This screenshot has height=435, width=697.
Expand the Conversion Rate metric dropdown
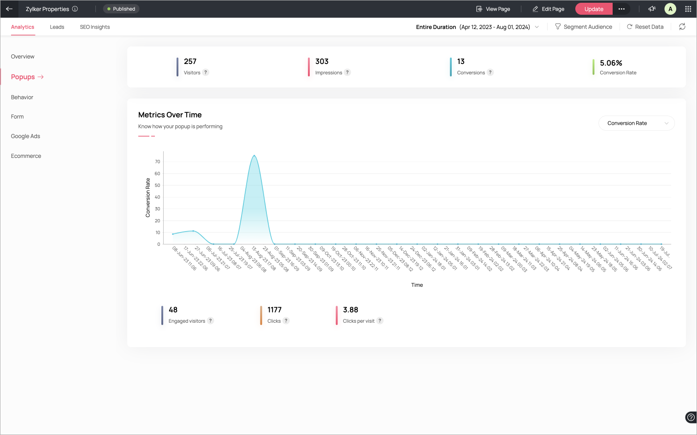636,123
